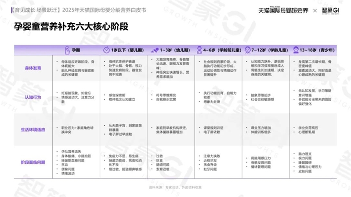This screenshot has height=197, width=351.
Task: Click the 天猫国际母婴超会养 logo
Action: pos(283,10)
